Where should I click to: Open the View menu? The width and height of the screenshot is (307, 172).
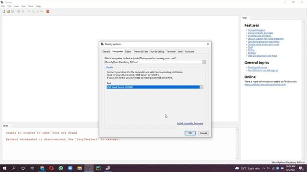(x=16, y=6)
